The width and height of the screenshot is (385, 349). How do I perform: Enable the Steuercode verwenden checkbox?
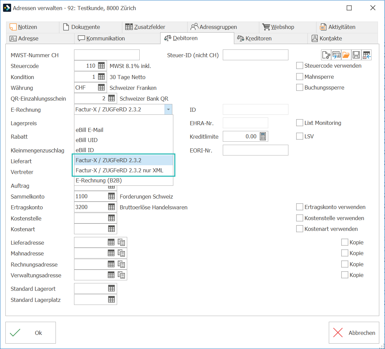coord(300,66)
